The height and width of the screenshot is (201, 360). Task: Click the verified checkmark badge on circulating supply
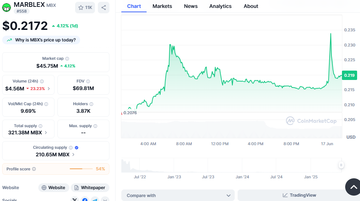point(77,148)
